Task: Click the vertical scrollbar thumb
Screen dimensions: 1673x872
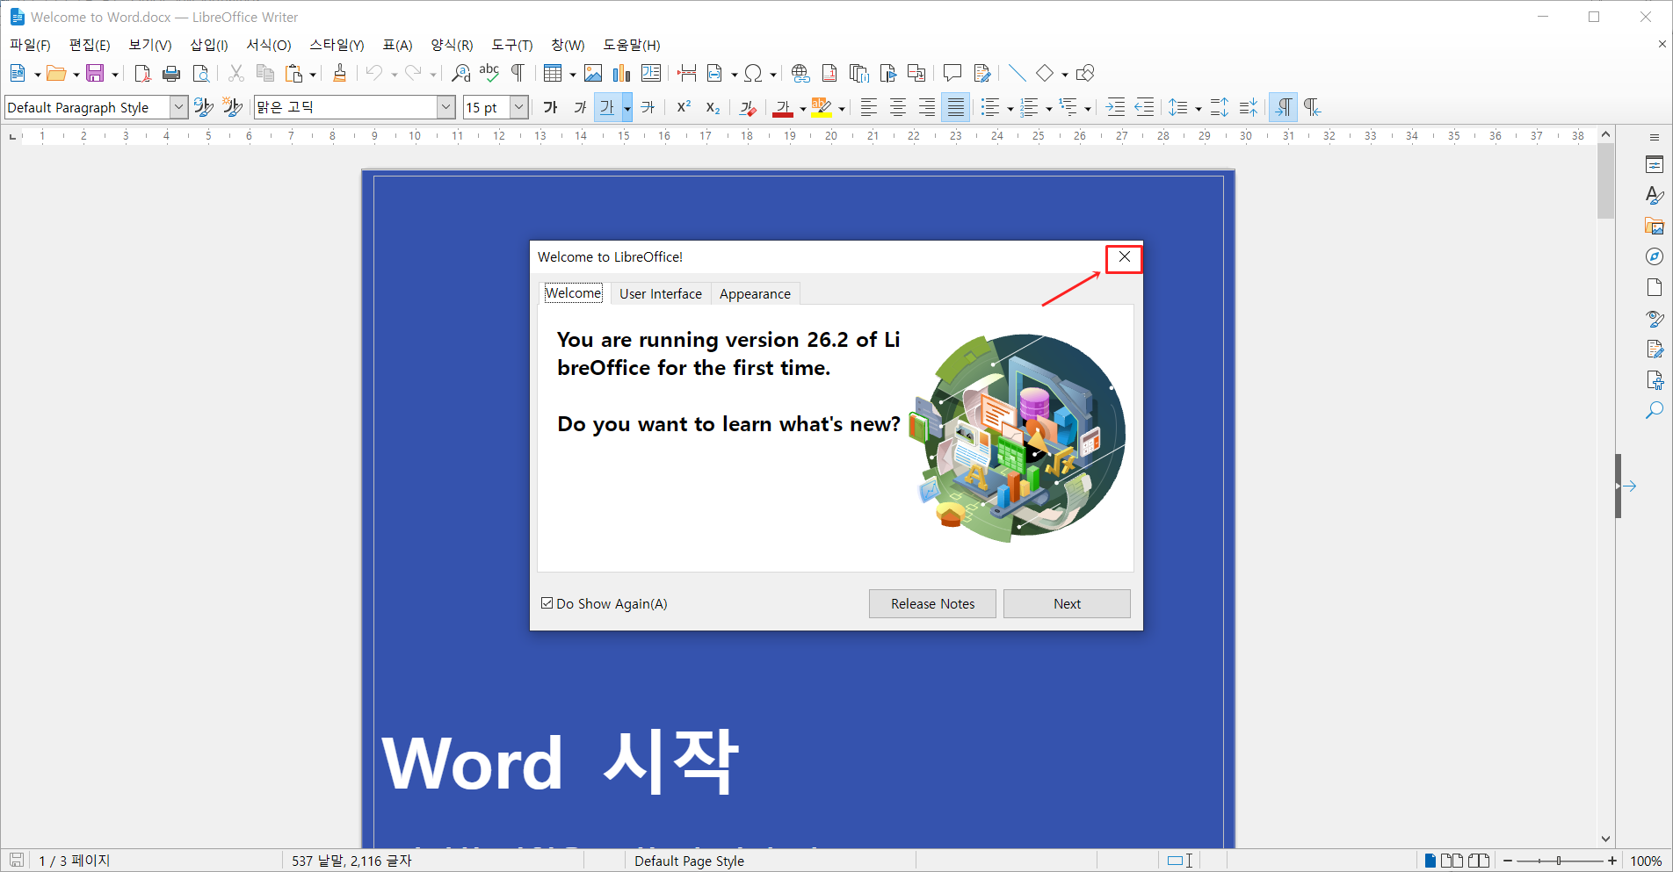Action: click(1606, 180)
